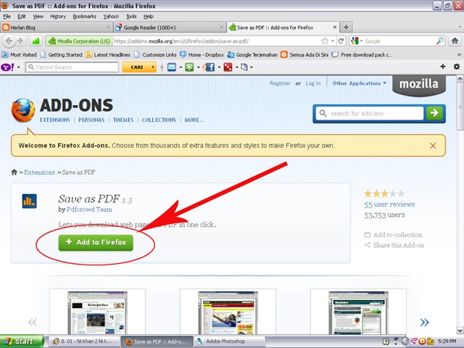Open Yahoo toolbar settings gear

[x=457, y=67]
